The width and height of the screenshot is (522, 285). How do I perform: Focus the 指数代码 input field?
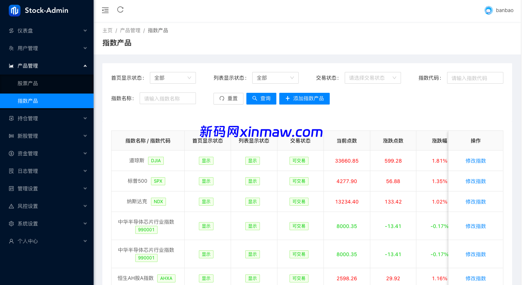pyautogui.click(x=475, y=78)
